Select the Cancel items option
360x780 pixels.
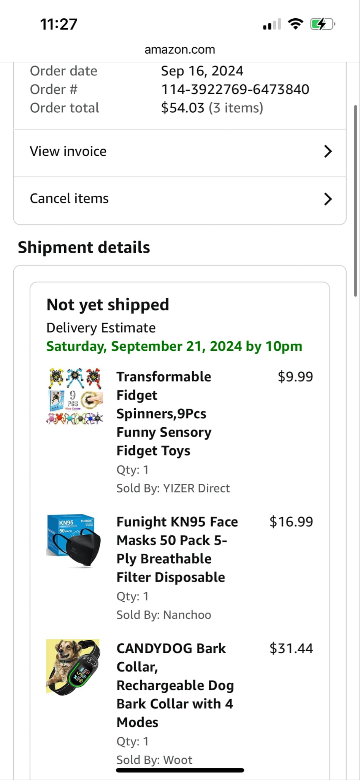pos(70,199)
